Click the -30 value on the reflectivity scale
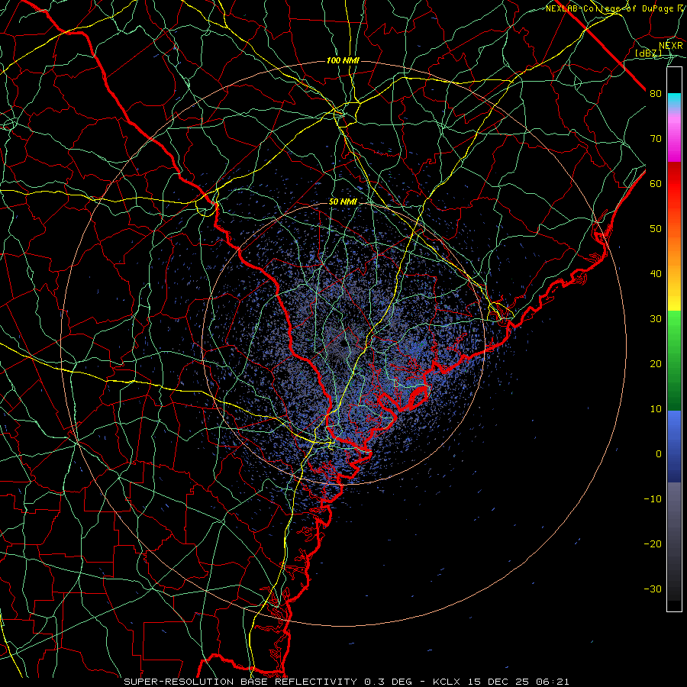 click(x=653, y=589)
